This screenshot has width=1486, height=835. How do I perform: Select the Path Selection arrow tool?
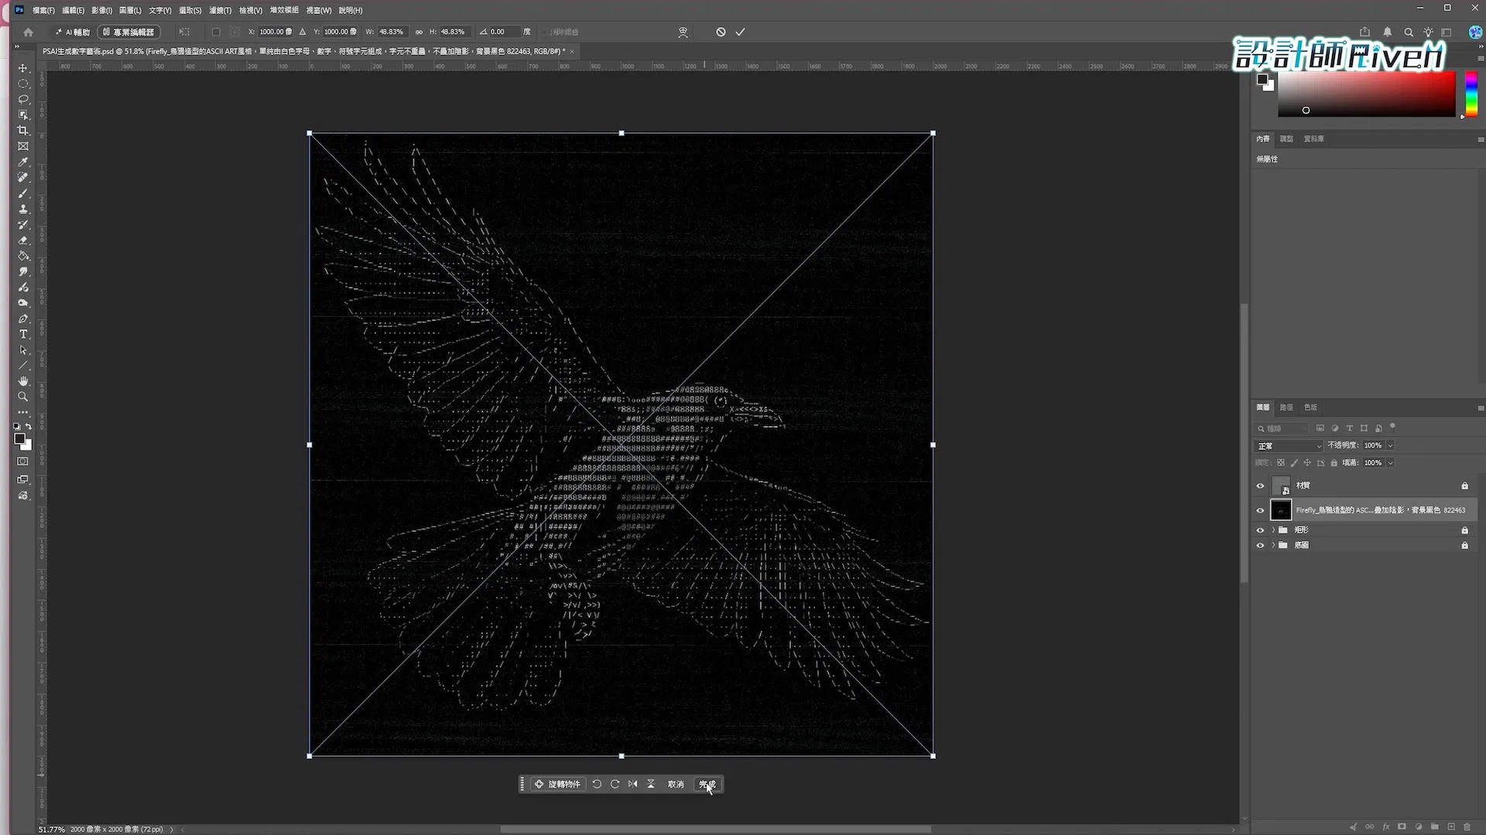click(x=22, y=349)
